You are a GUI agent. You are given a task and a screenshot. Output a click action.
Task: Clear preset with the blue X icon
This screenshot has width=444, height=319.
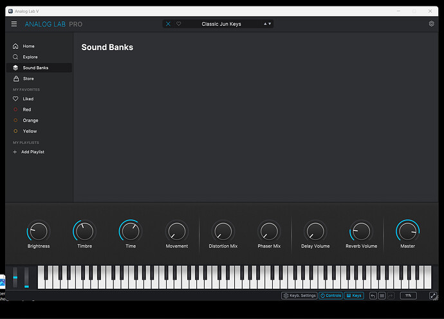click(168, 24)
